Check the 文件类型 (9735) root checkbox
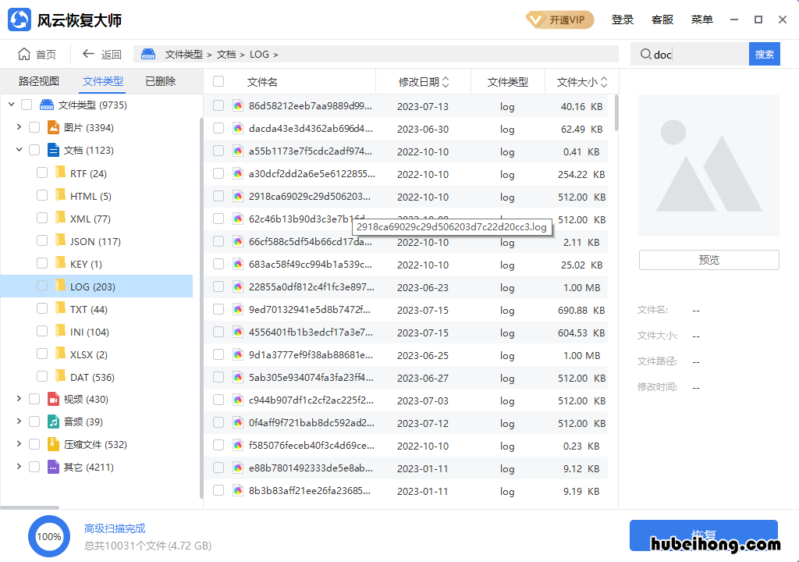 tap(27, 105)
